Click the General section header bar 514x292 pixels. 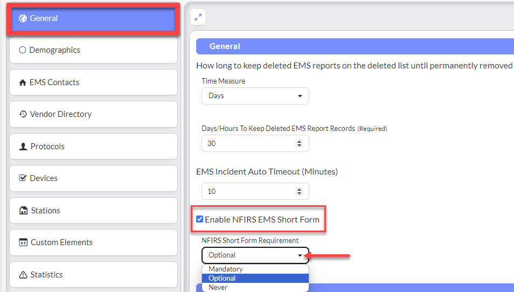pos(355,46)
